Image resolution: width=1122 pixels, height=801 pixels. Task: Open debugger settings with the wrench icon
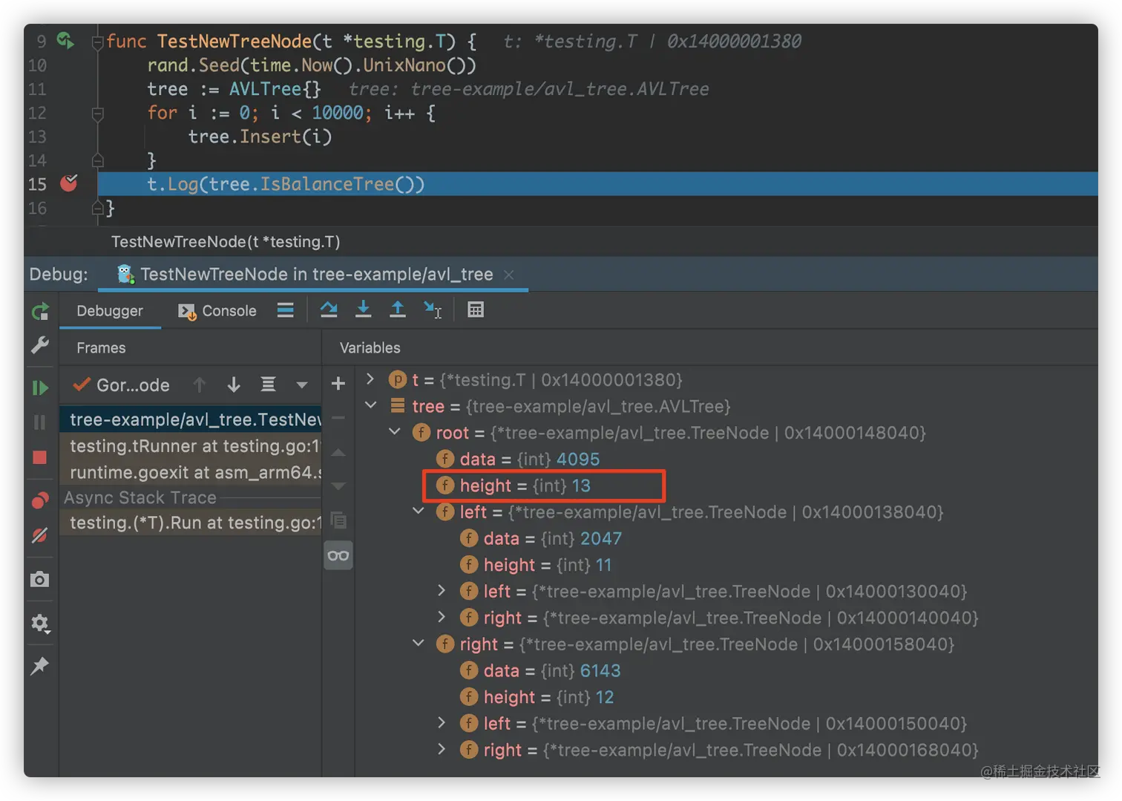(40, 345)
